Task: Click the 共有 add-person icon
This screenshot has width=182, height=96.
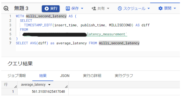Action: click(x=94, y=8)
